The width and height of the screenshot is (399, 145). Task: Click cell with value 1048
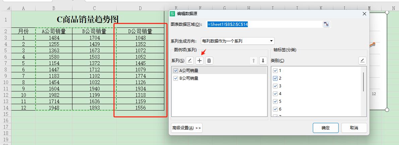(x=140, y=38)
